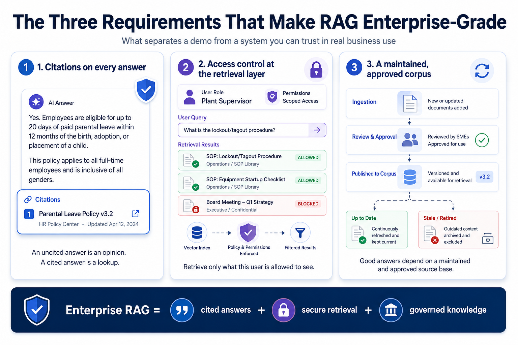Click the Stale / Retired document X icon
The height and width of the screenshot is (345, 518).
(x=431, y=235)
